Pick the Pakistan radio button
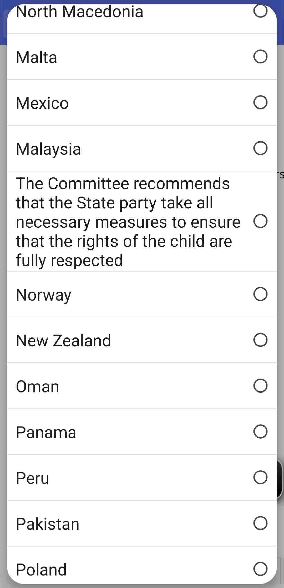This screenshot has width=284, height=588. click(x=260, y=523)
